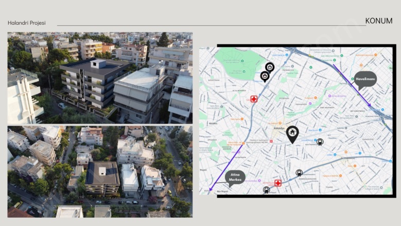Click the KONUM slide title
Image resolution: width=401 pixels, height=226 pixels.
click(379, 21)
